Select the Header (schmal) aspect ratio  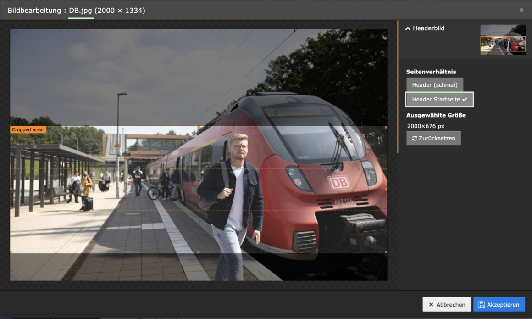[x=435, y=84]
